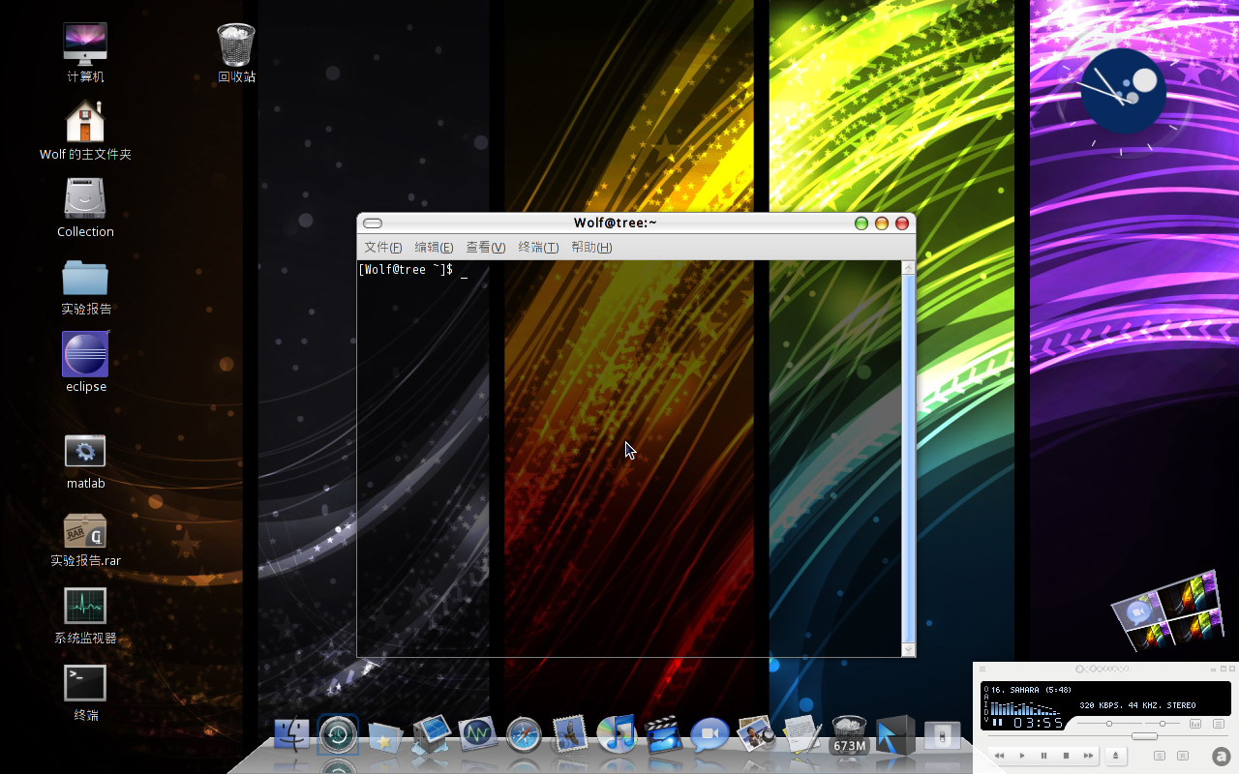Toggle the playlist window button
Screen dimensions: 1239x774
point(1219,724)
